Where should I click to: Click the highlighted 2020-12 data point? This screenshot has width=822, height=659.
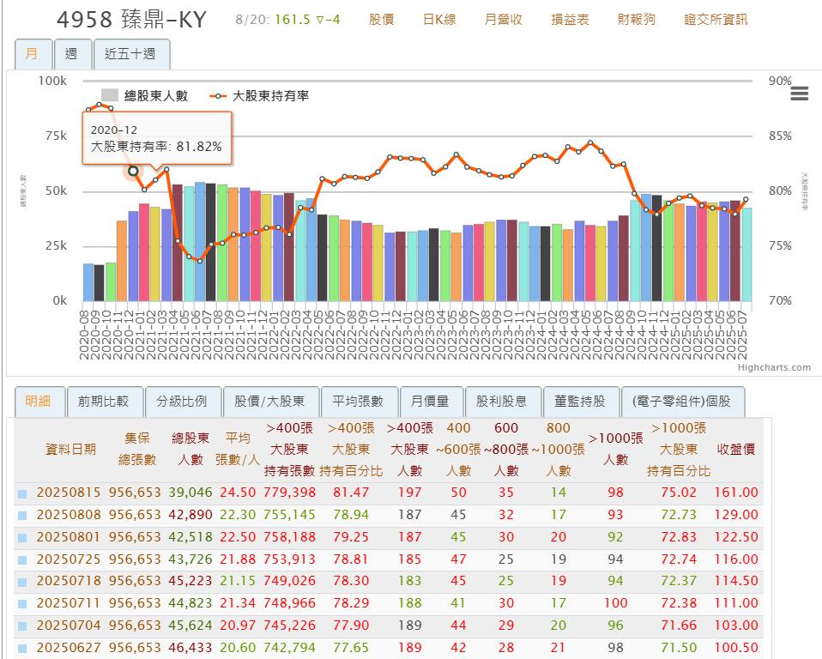pyautogui.click(x=133, y=171)
